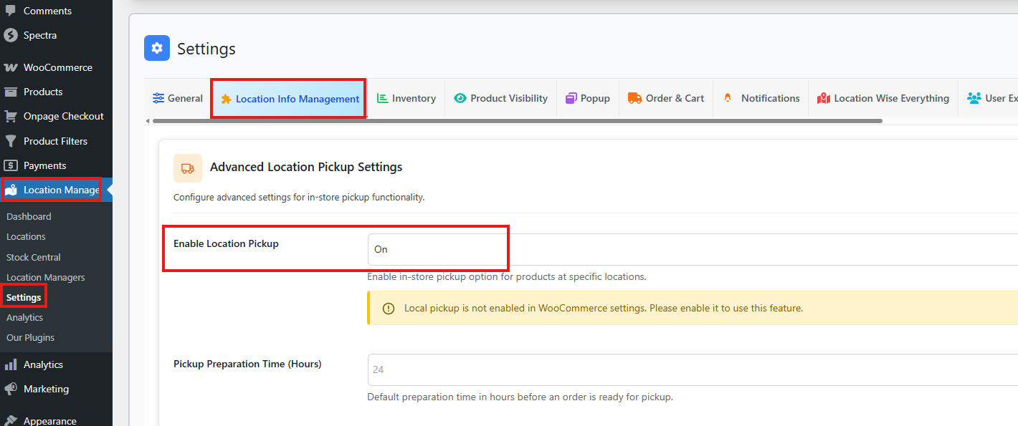Click the Location Manager map icon
The height and width of the screenshot is (426, 1018).
point(11,190)
